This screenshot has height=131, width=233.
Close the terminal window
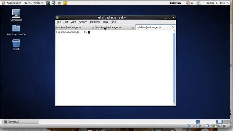point(174,18)
